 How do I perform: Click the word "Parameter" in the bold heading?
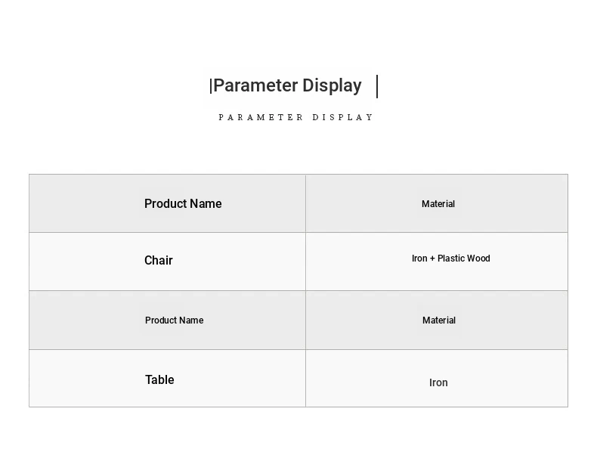point(255,85)
